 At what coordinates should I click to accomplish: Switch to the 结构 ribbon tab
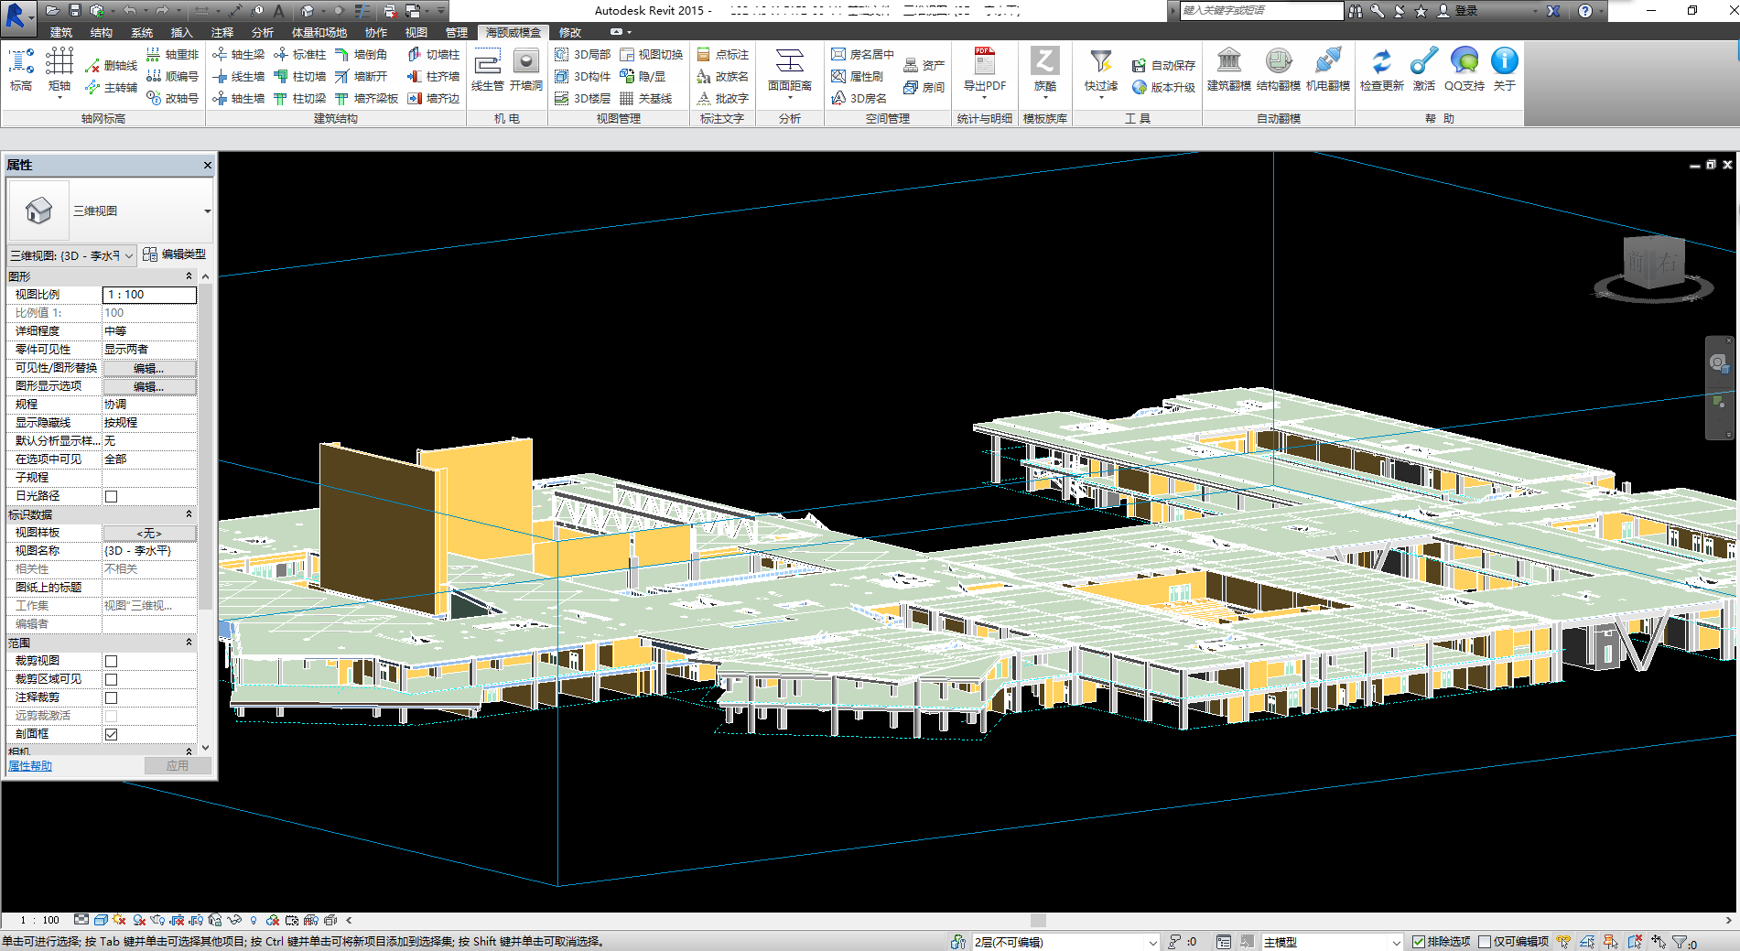pos(101,33)
